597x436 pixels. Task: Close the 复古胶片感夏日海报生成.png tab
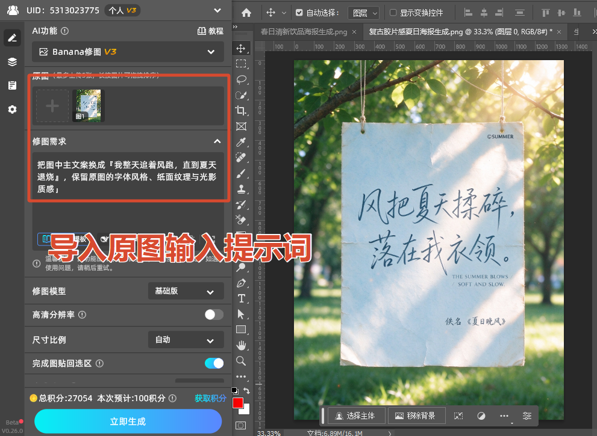click(559, 32)
